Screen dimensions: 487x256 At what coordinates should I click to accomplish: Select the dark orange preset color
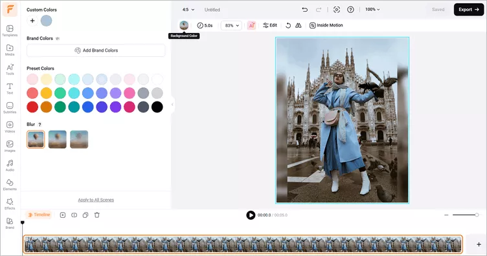coord(46,107)
